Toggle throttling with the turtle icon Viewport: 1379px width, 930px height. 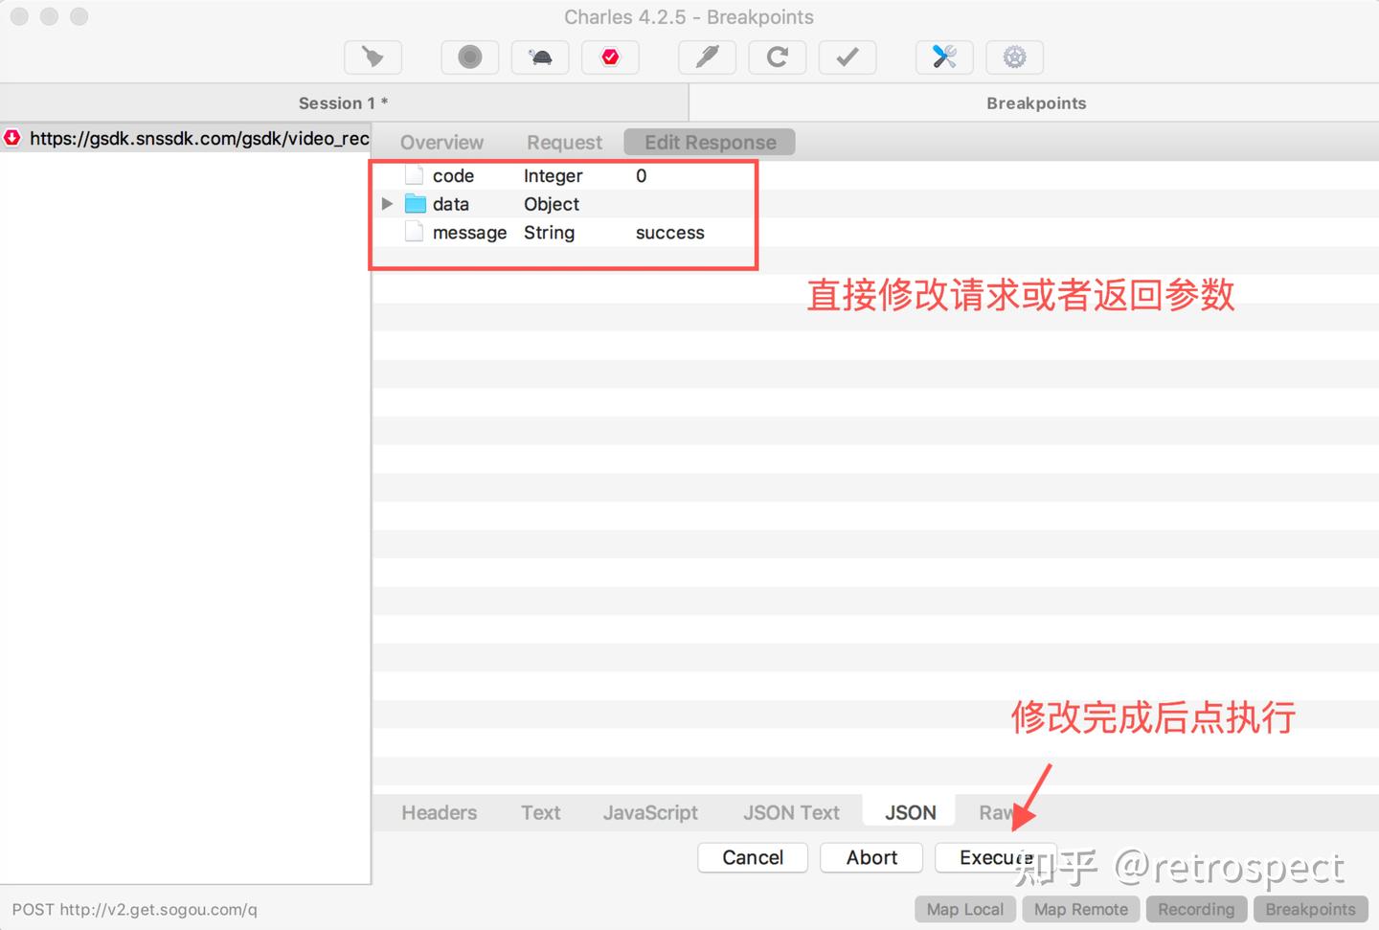click(540, 57)
